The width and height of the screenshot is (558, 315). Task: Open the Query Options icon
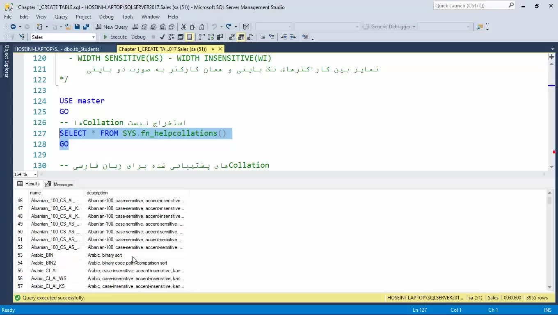click(x=181, y=37)
